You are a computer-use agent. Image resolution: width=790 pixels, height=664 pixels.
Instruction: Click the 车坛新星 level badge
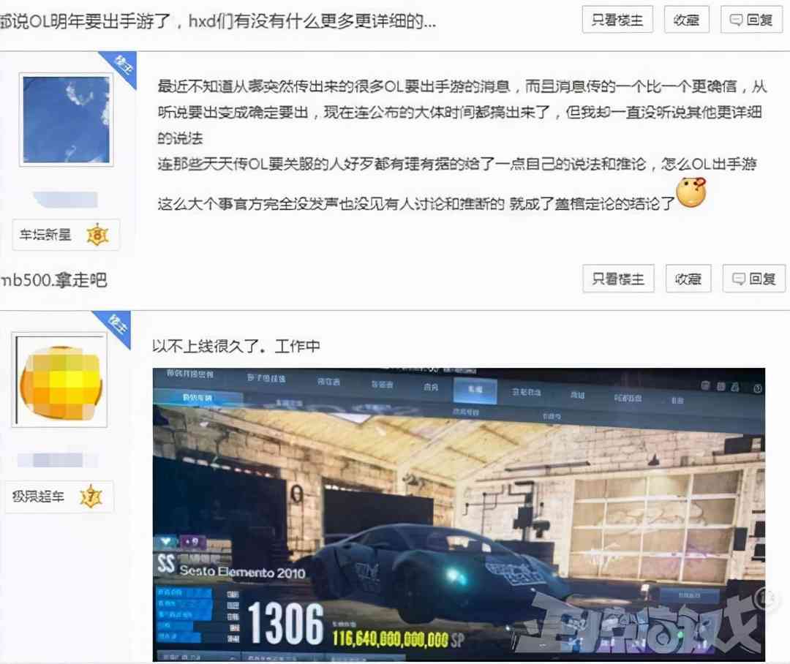point(66,235)
